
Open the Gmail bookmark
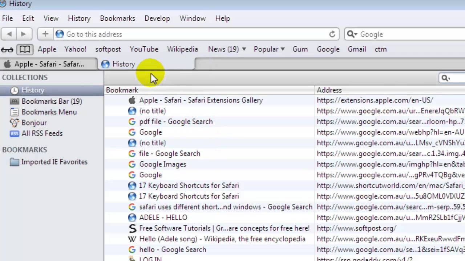click(x=357, y=49)
